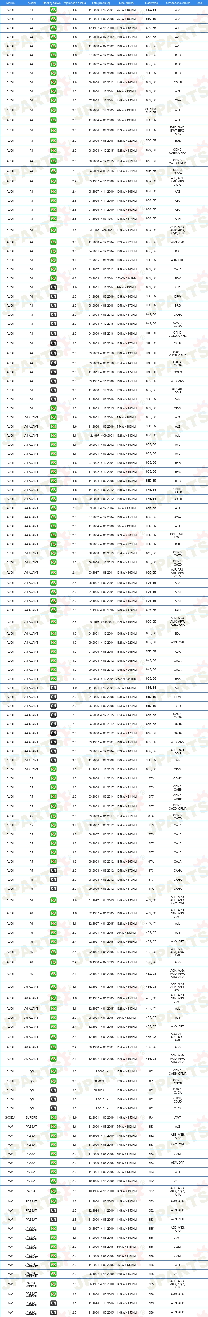The height and width of the screenshot is (1317, 208).
Task: Click the '12.2001 -> 03.2008' production years cell
Action: click(101, 1117)
